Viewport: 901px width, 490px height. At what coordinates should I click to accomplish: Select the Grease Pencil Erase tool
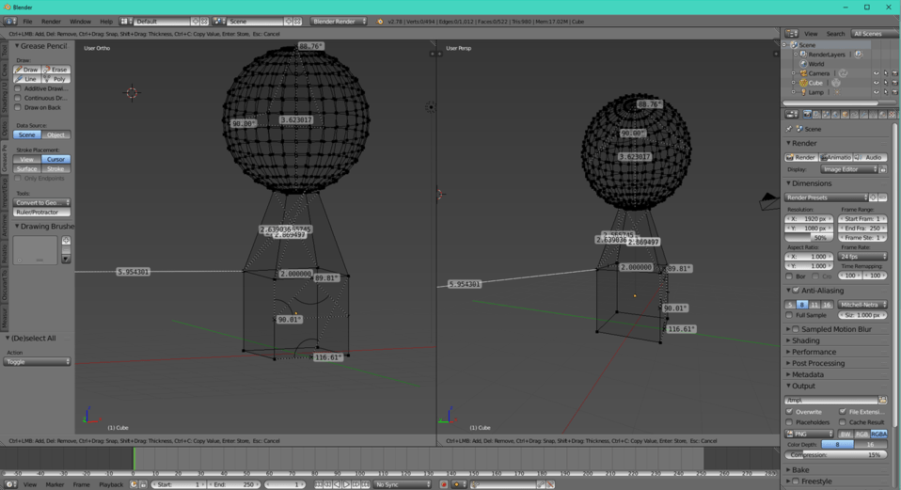[x=56, y=70]
